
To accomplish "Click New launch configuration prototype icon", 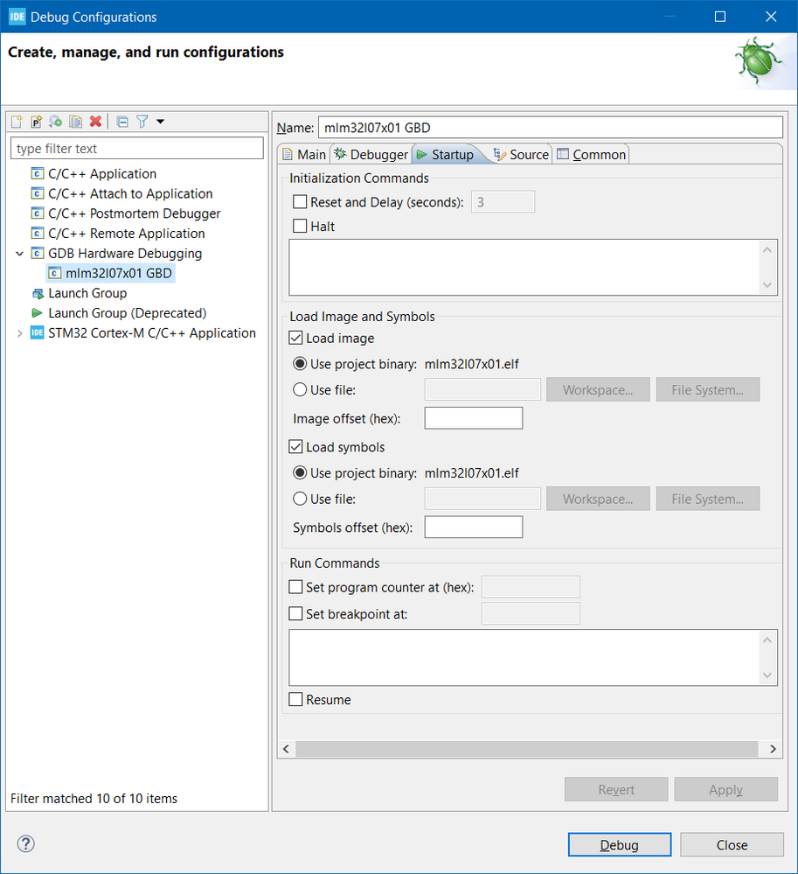I will pos(36,121).
